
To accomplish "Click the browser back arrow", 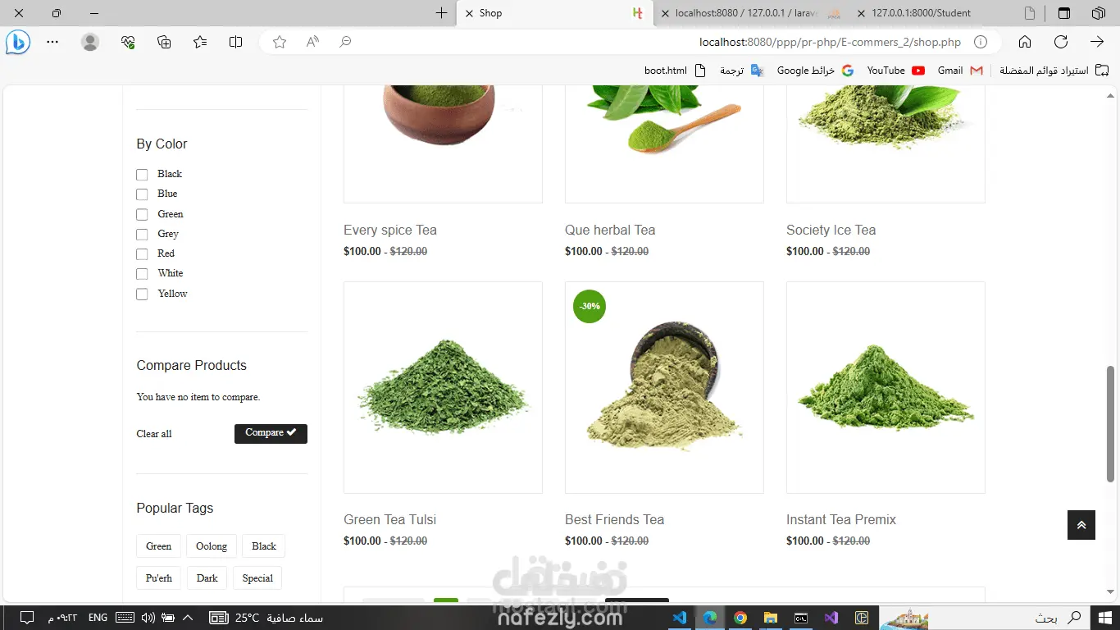I will click(1097, 42).
